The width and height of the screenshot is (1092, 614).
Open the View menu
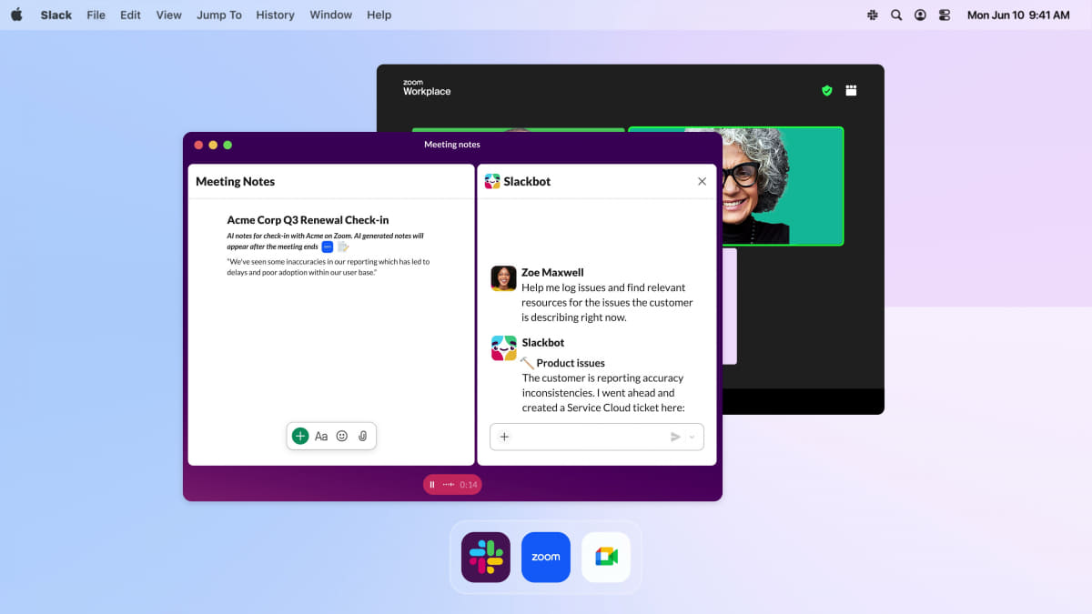(168, 15)
